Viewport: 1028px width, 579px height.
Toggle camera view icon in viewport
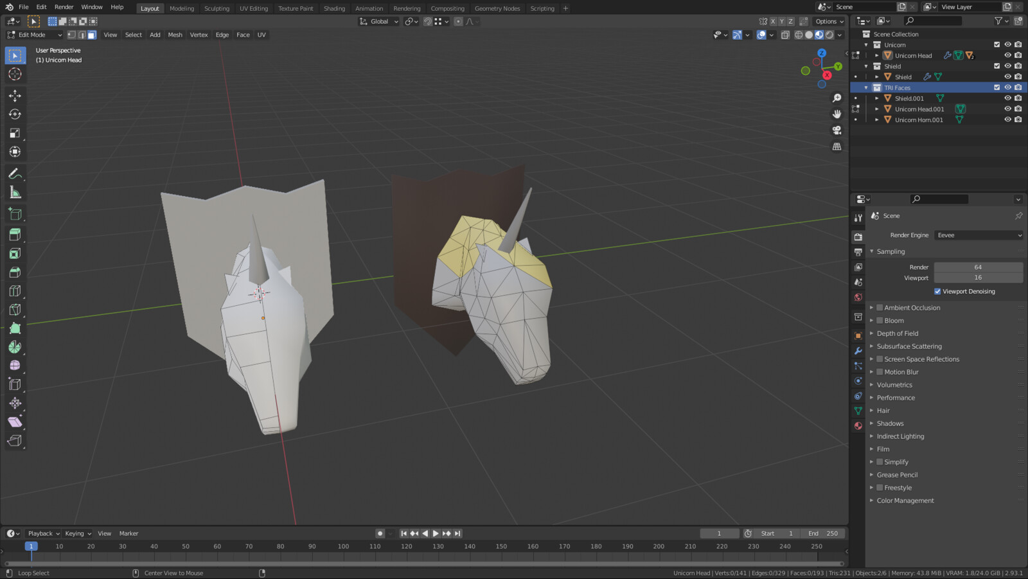837,130
